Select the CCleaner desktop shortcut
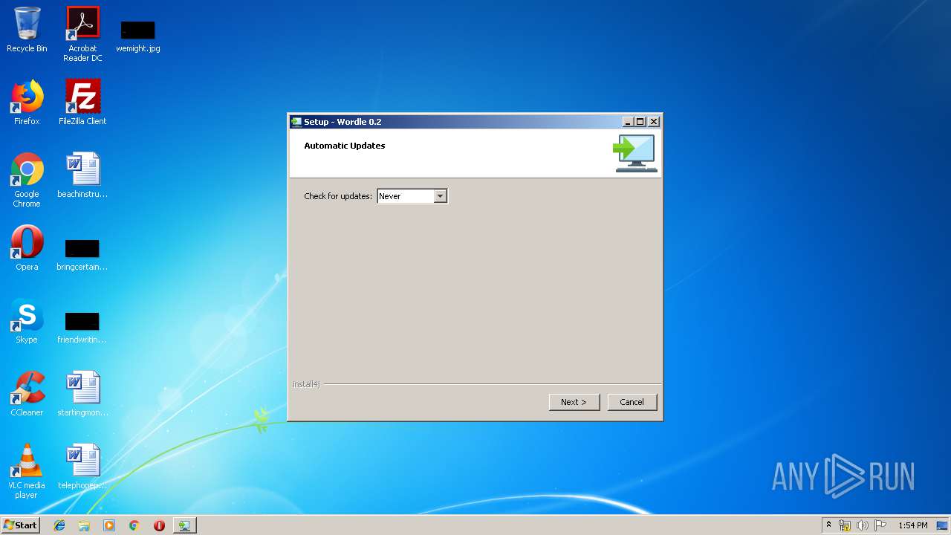The image size is (951, 535). coord(27,394)
